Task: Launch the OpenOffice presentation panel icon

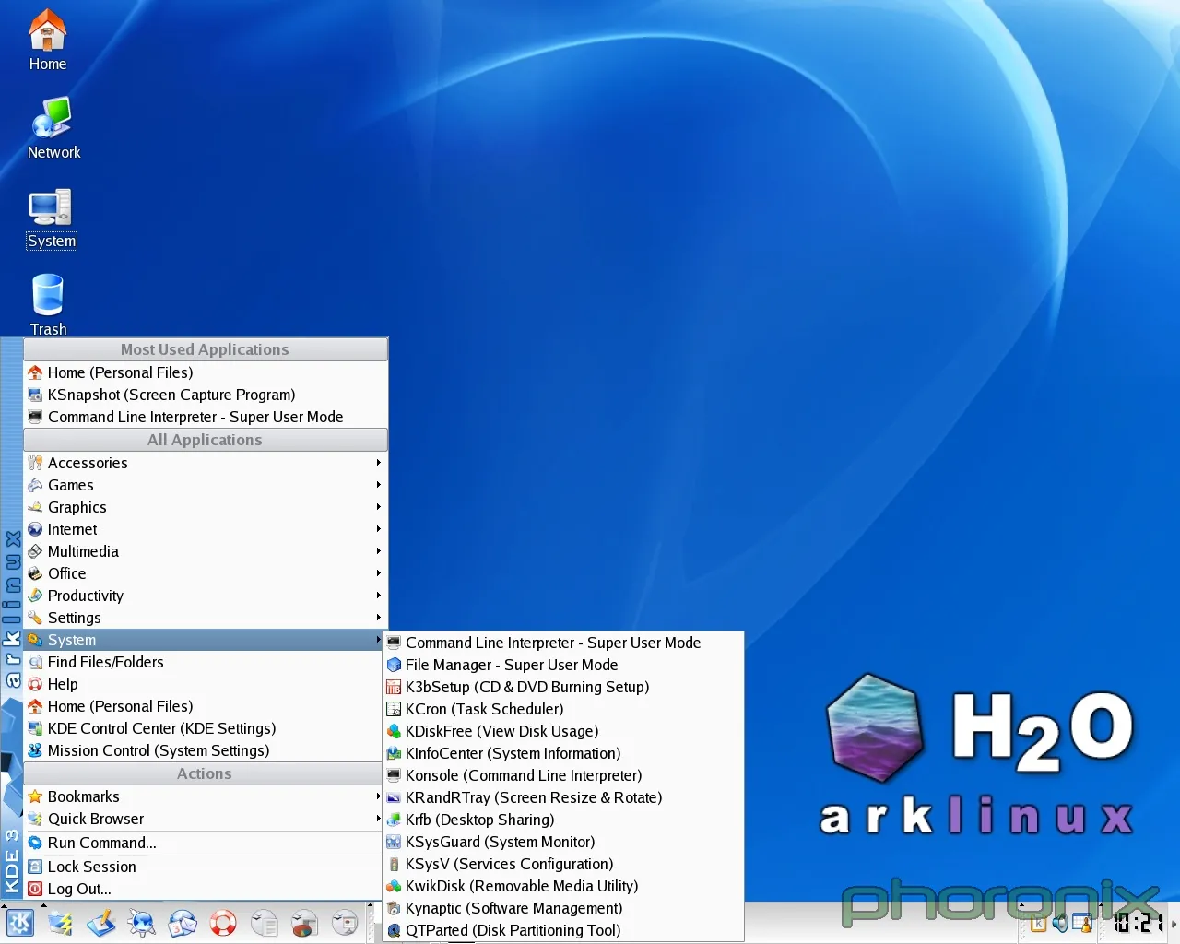Action: point(346,922)
